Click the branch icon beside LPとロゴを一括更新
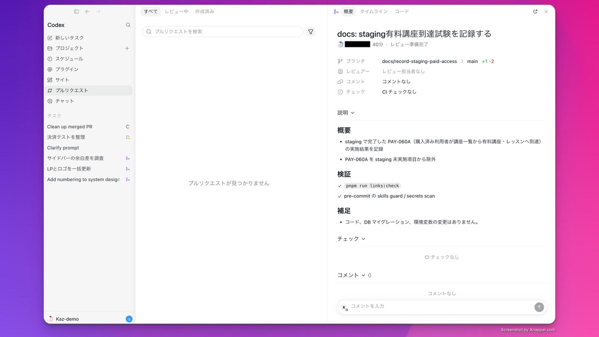Screen dimensions: 599x337 point(128,169)
